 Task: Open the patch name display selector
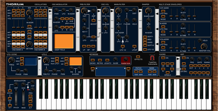tap(111, 72)
